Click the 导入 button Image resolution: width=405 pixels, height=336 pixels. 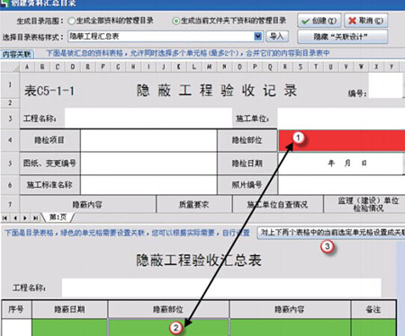click(x=276, y=37)
